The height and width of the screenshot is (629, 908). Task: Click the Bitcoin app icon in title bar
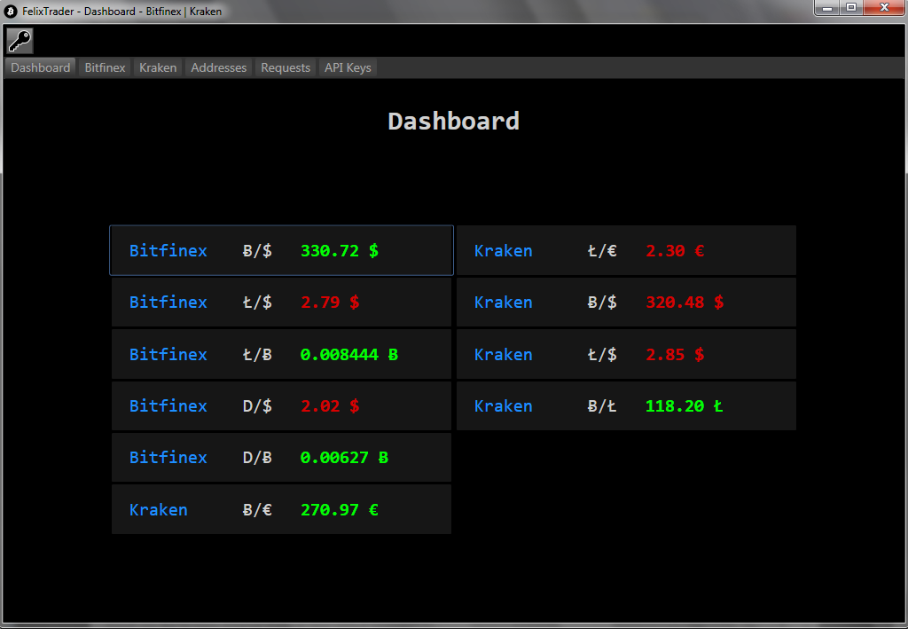[x=11, y=11]
